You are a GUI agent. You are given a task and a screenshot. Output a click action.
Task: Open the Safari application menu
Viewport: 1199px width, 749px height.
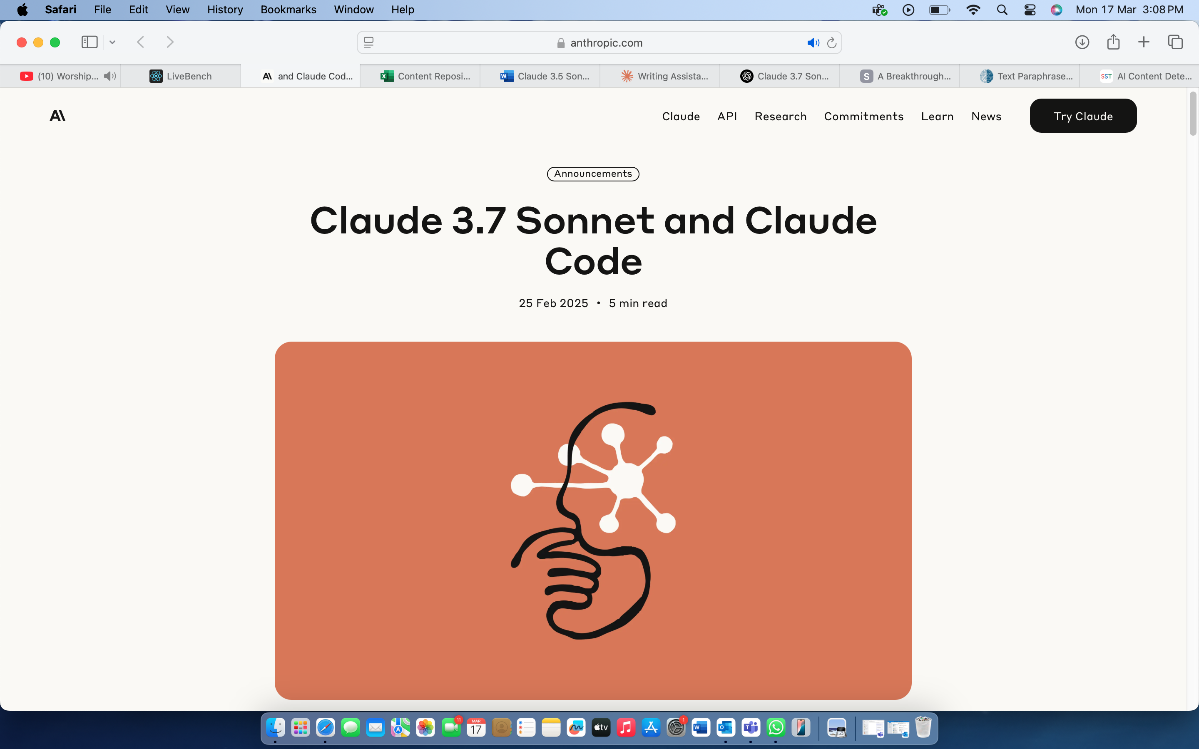coord(60,10)
